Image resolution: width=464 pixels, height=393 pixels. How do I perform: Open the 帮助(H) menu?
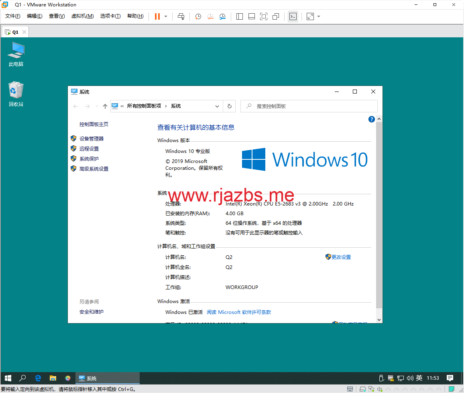pos(136,16)
